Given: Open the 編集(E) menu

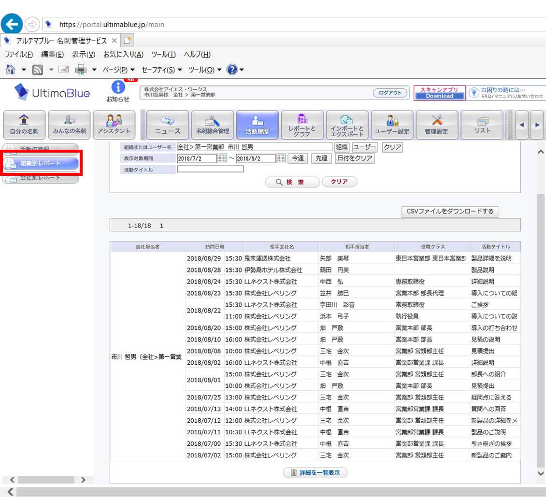Looking at the screenshot, I should pyautogui.click(x=53, y=54).
